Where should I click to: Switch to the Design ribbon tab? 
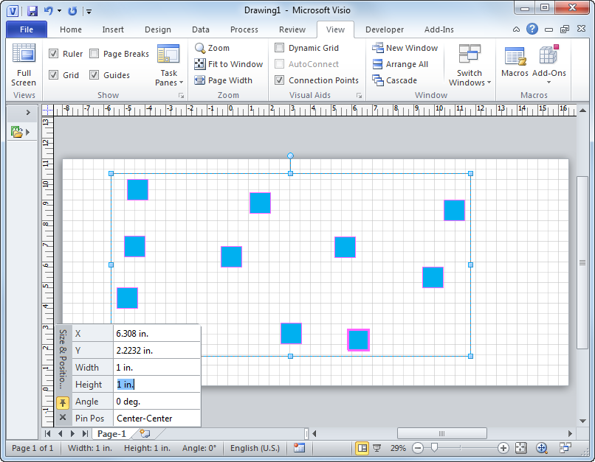(157, 29)
